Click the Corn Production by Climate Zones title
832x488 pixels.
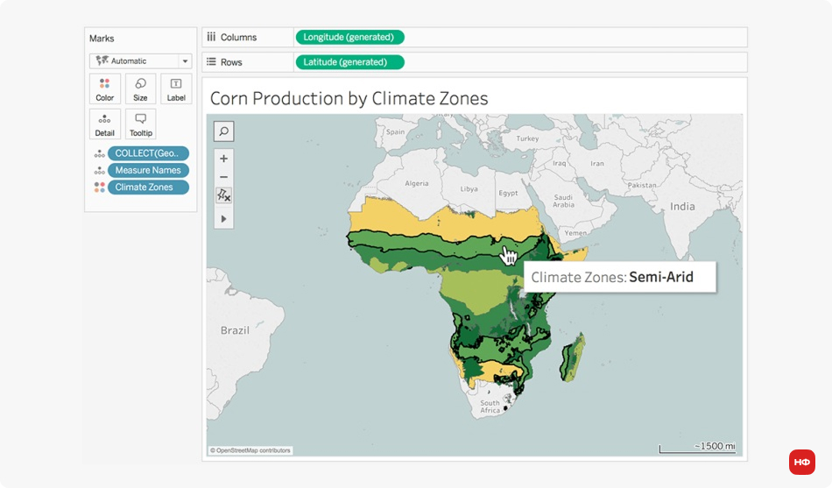click(349, 98)
